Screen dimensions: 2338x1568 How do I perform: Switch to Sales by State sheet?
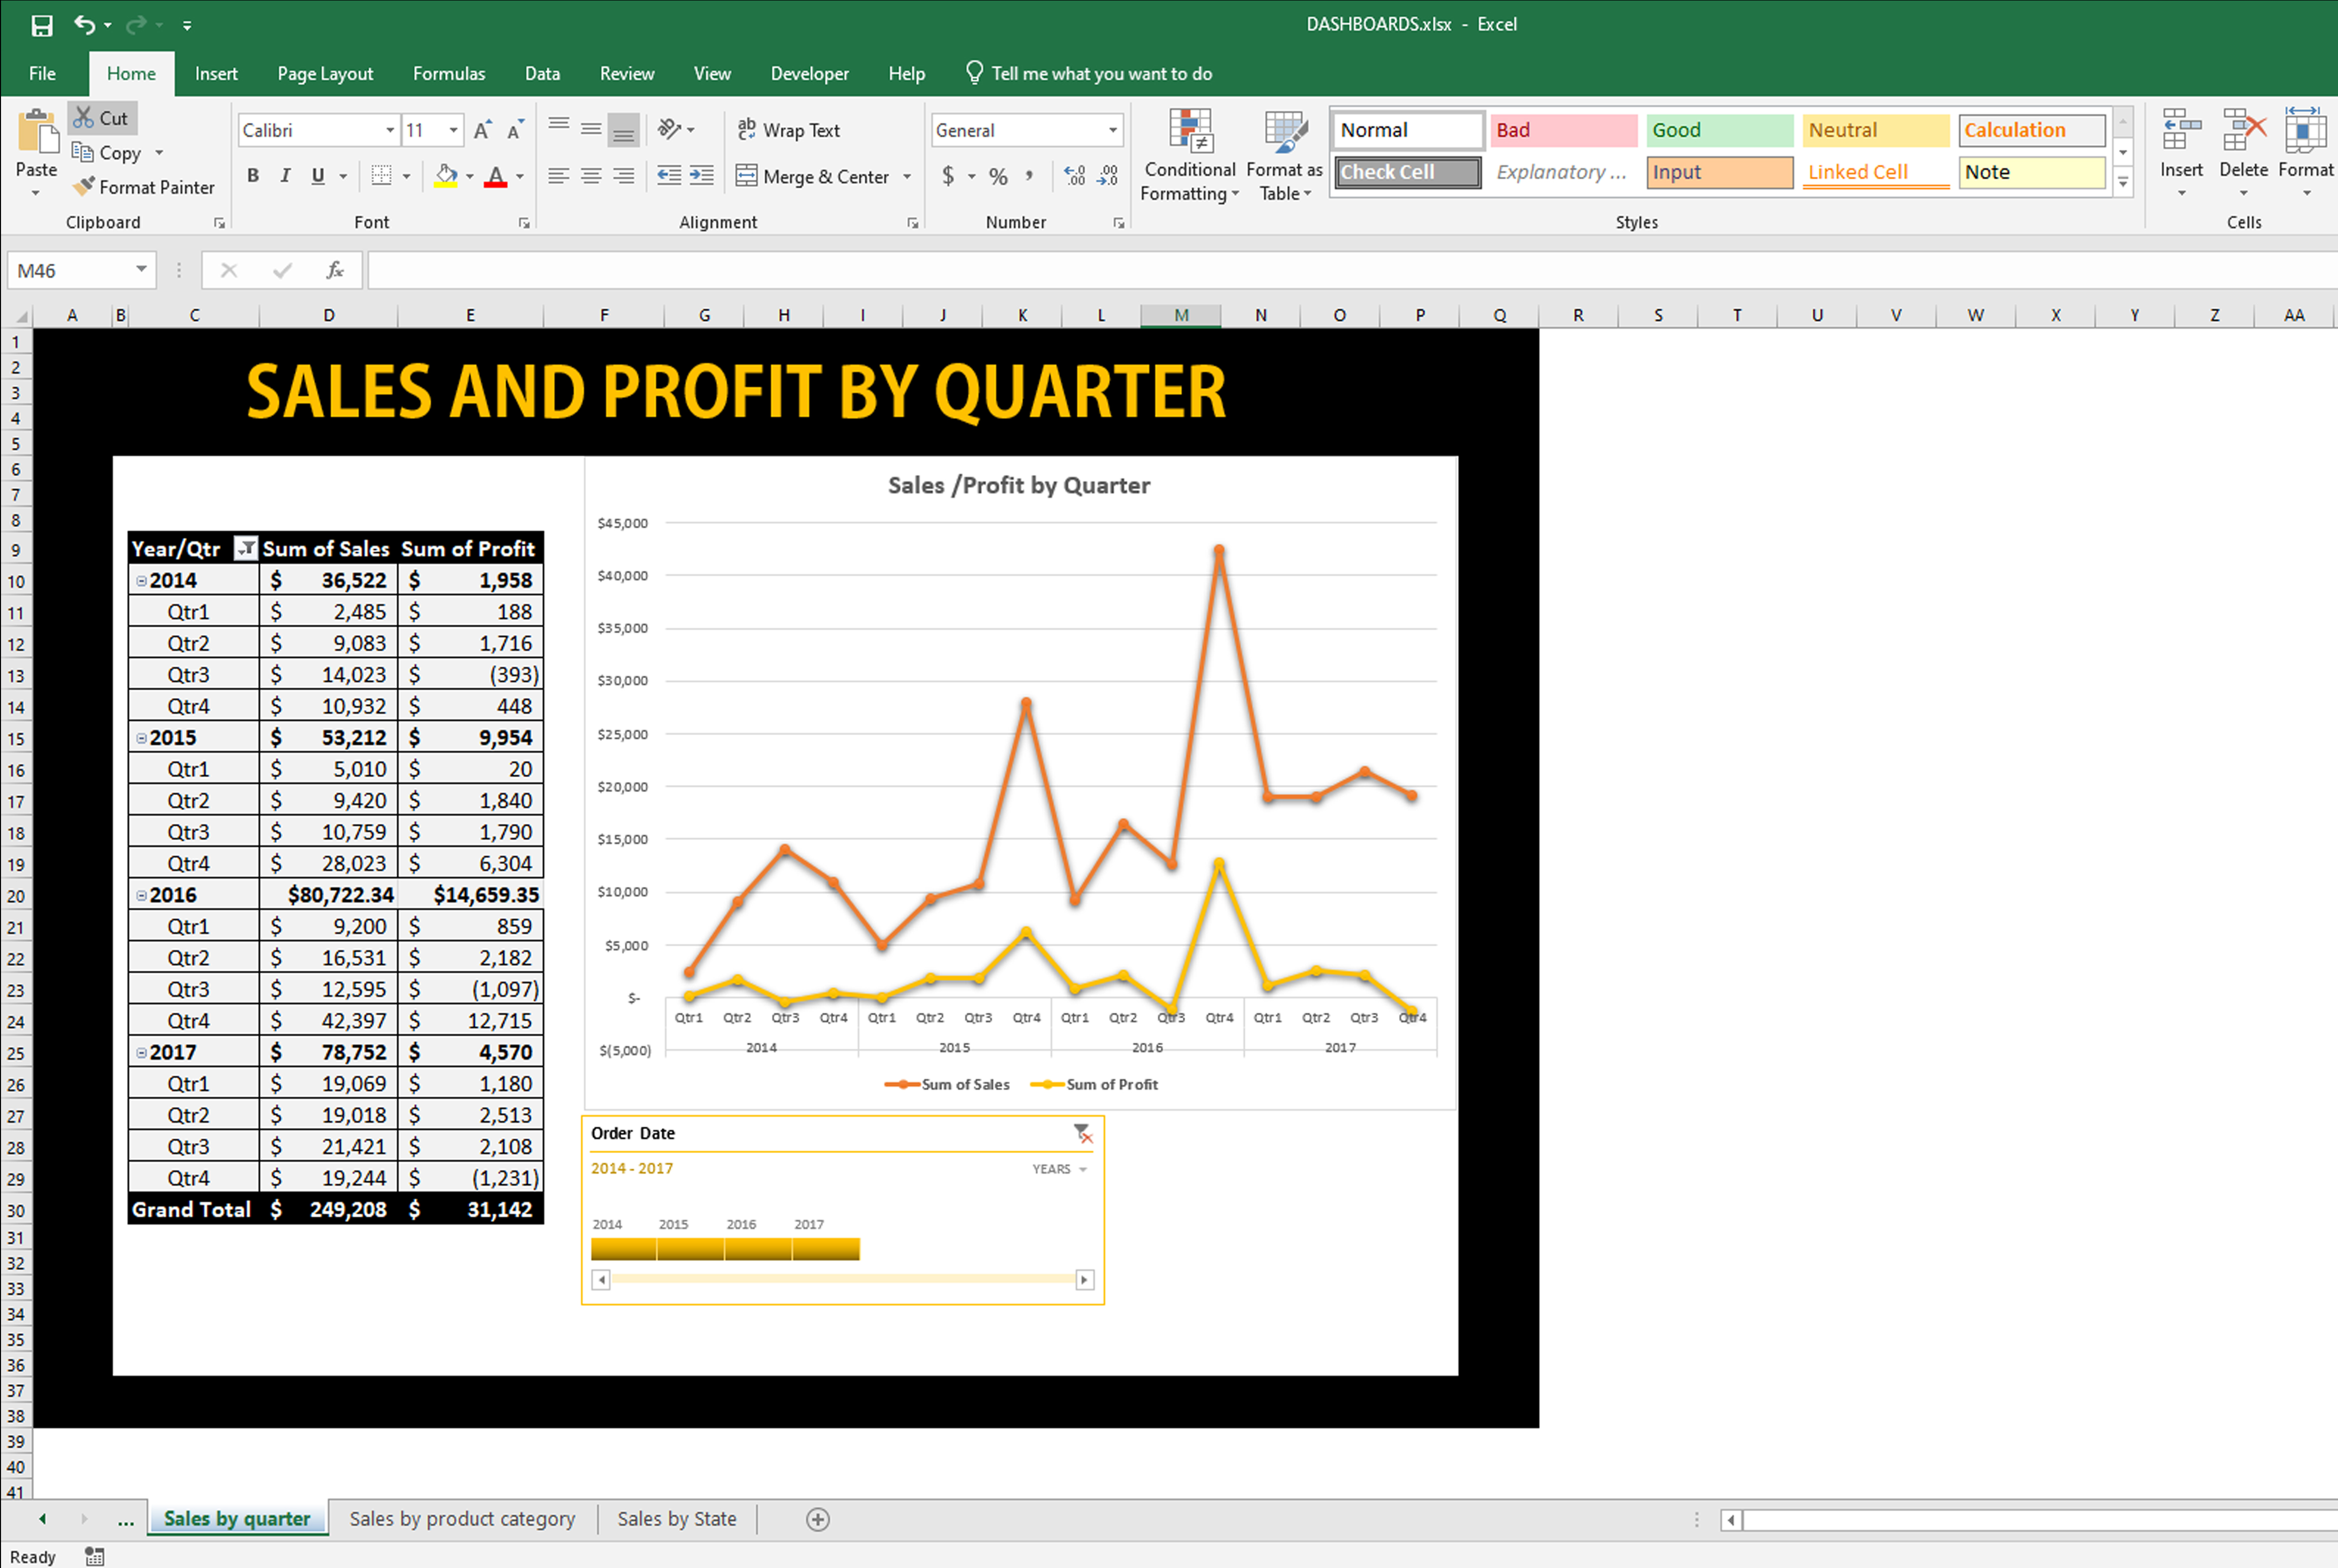coord(676,1519)
